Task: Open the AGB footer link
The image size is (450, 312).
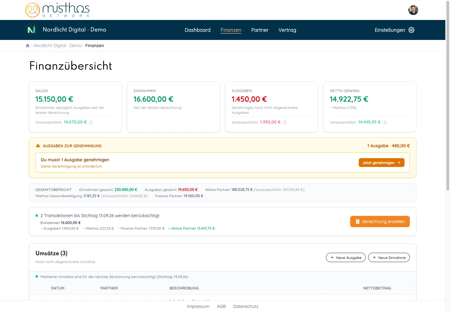Action: pyautogui.click(x=221, y=306)
